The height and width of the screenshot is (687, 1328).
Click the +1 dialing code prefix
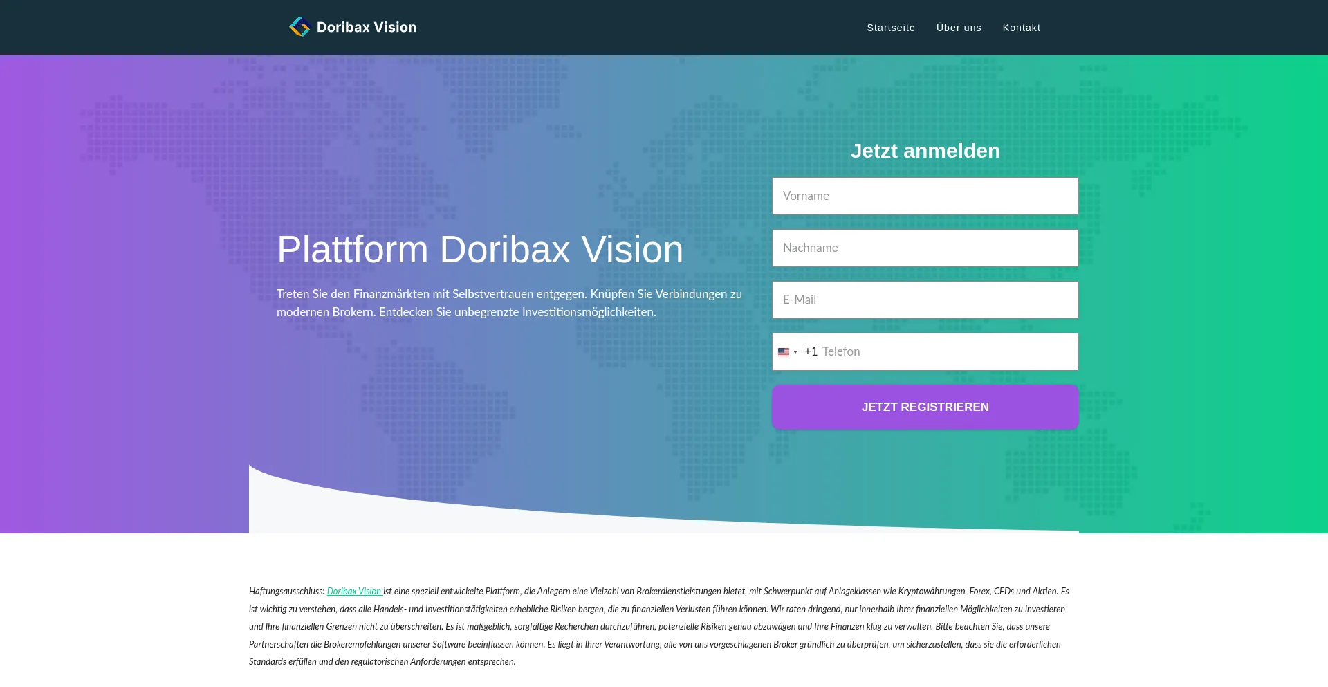[811, 352]
